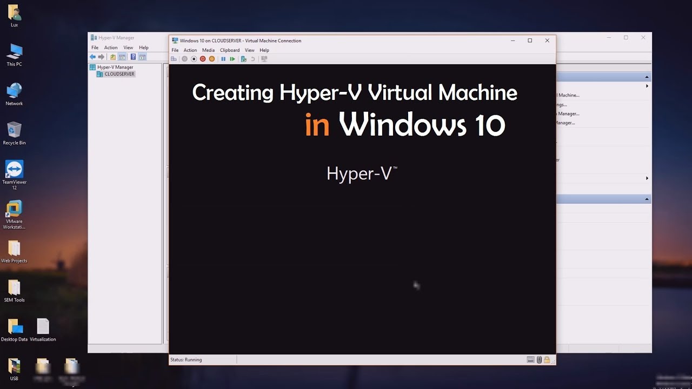Click Back arrow in Hyper-V Manager toolbar
Image resolution: width=692 pixels, height=389 pixels.
point(92,57)
